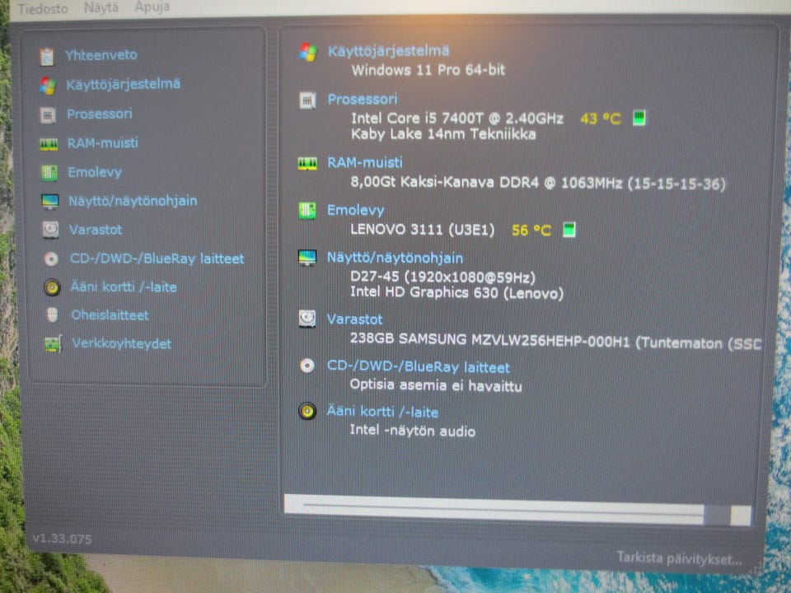
Task: Click Intel HD Graphics 630 (Lenovo) text
Action: 456,292
